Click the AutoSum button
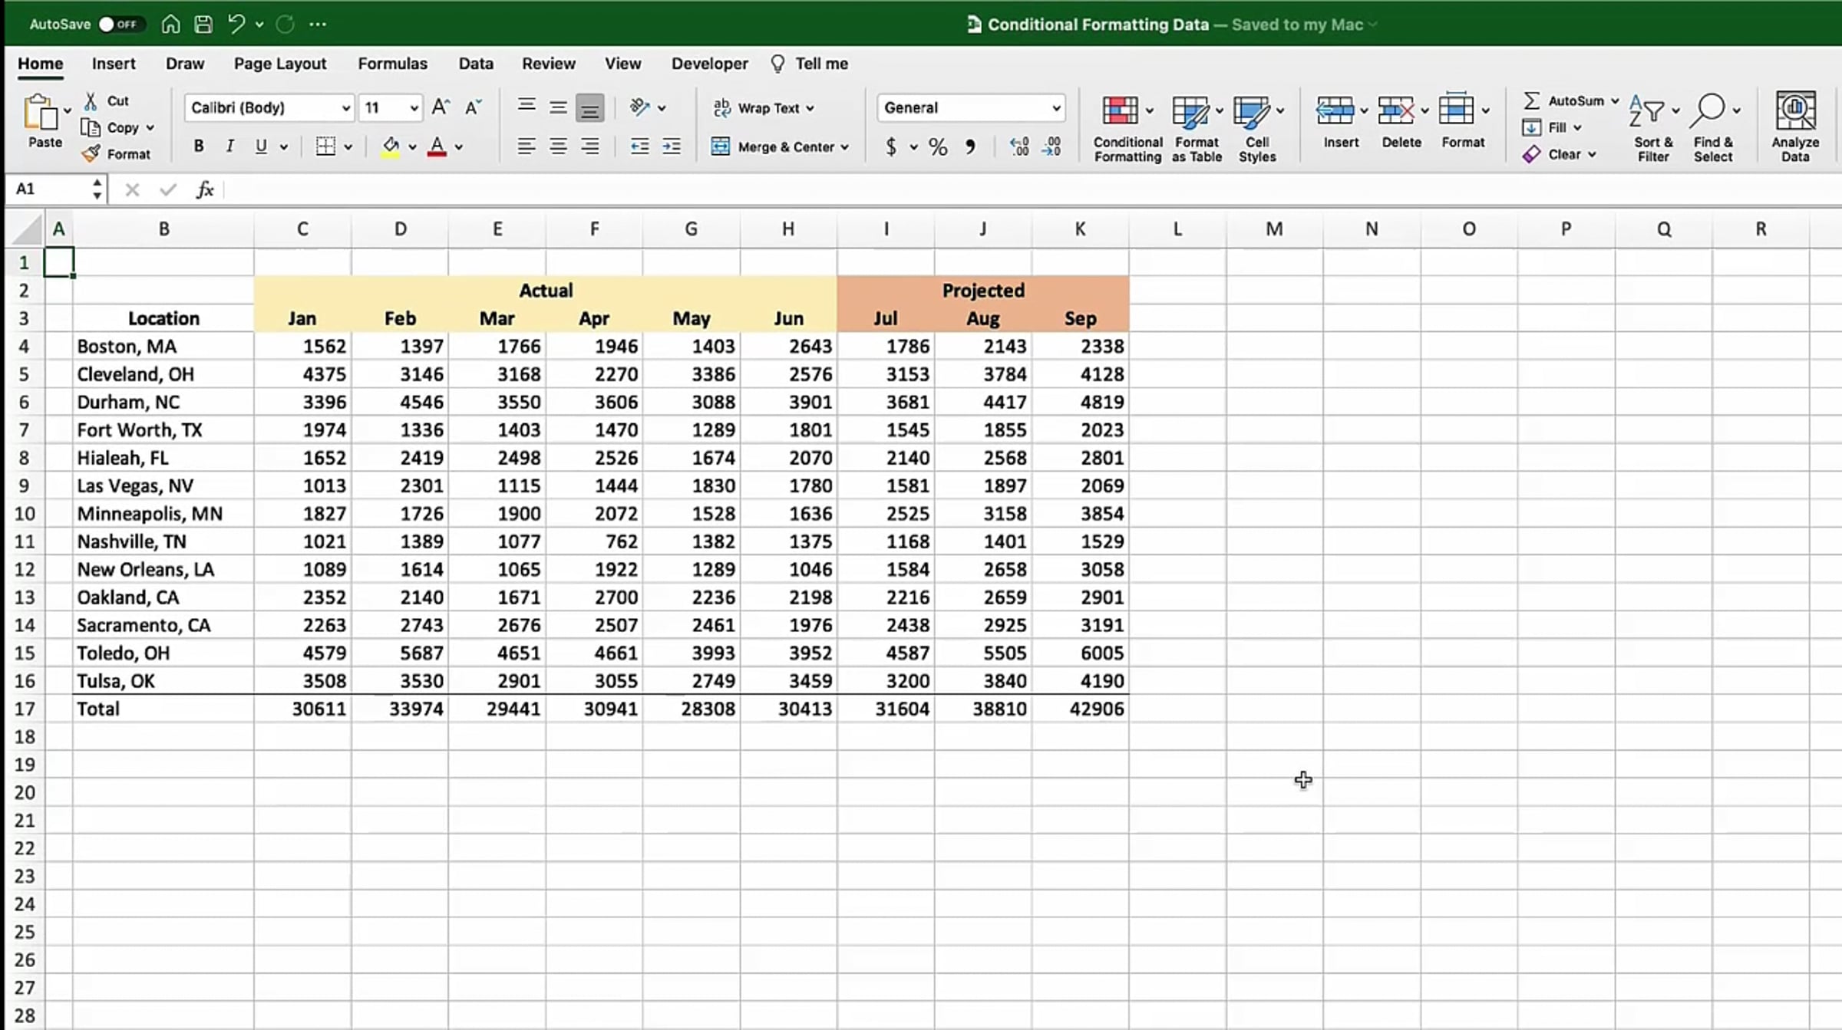This screenshot has width=1842, height=1030. tap(1566, 100)
